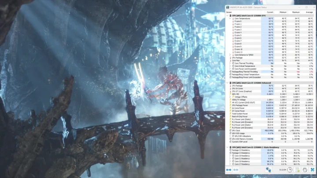Image resolution: width=317 pixels, height=178 pixels.
Task: Open the remote network connection icon
Action: point(268,170)
